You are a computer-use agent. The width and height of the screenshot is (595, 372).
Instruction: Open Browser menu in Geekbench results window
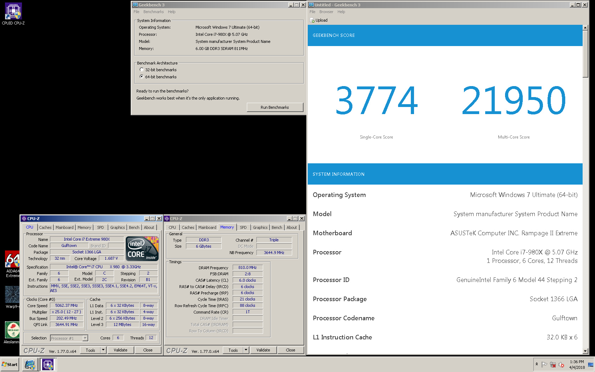pyautogui.click(x=326, y=12)
